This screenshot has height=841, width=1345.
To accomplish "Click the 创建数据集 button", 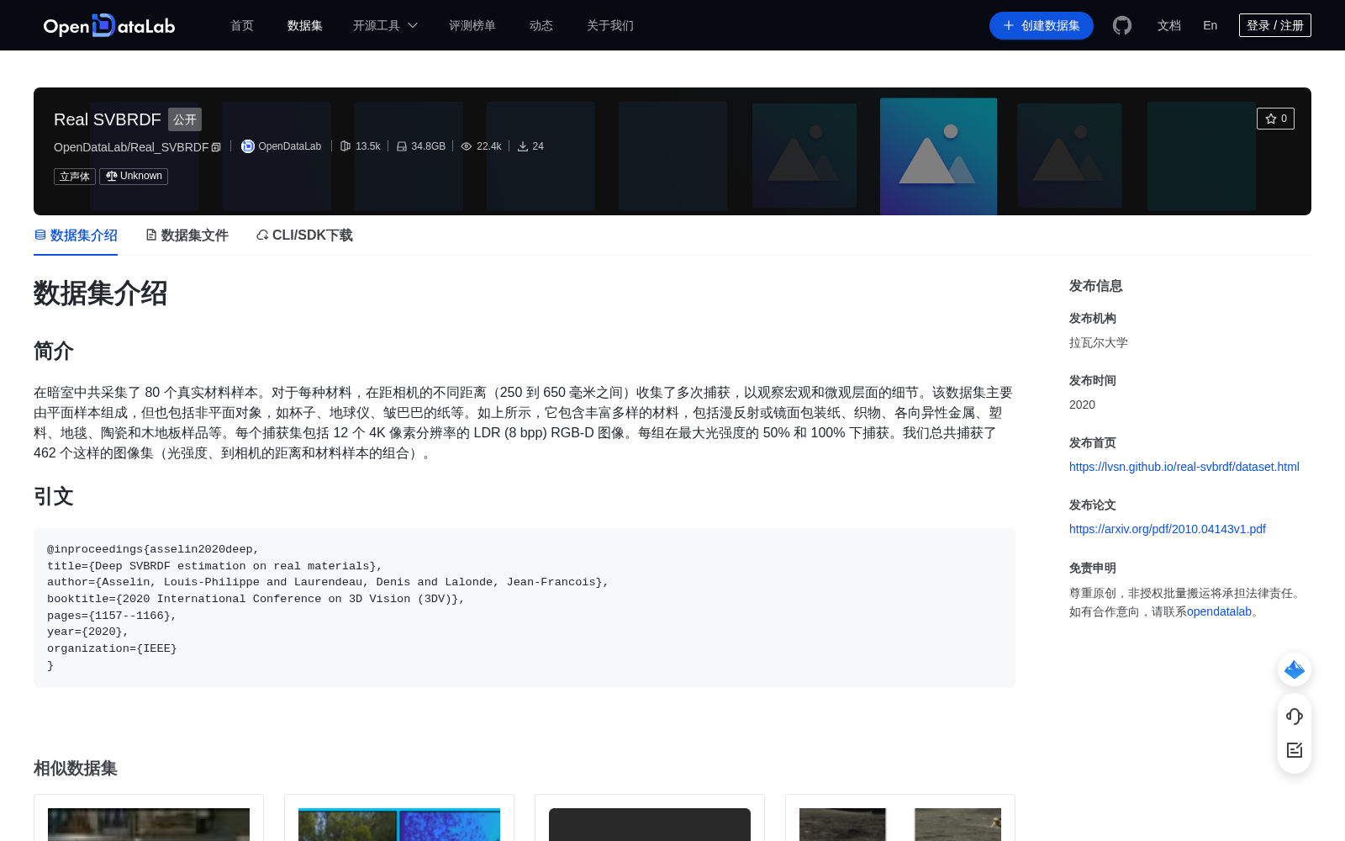I will 1041,25.
